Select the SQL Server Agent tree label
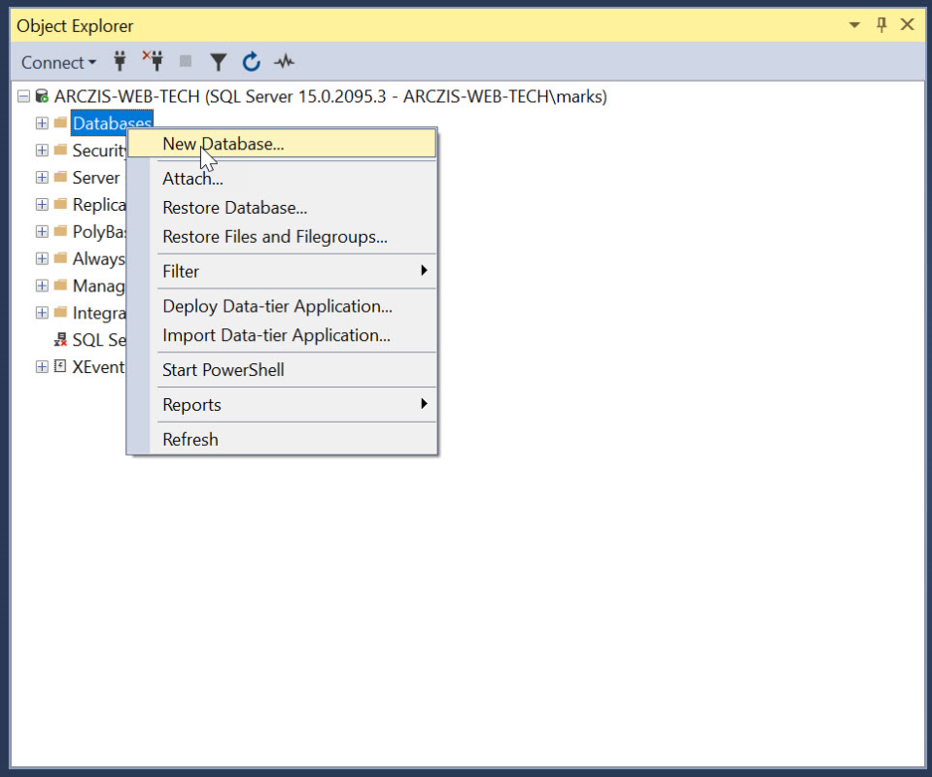The height and width of the screenshot is (777, 932). tap(99, 340)
